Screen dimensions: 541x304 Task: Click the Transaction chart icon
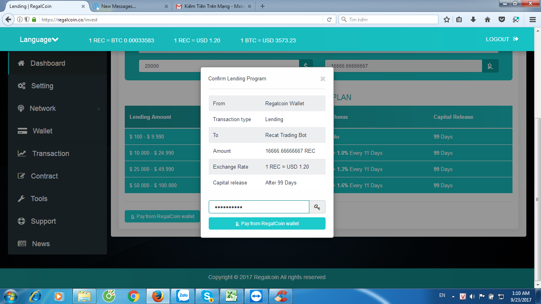click(x=22, y=154)
